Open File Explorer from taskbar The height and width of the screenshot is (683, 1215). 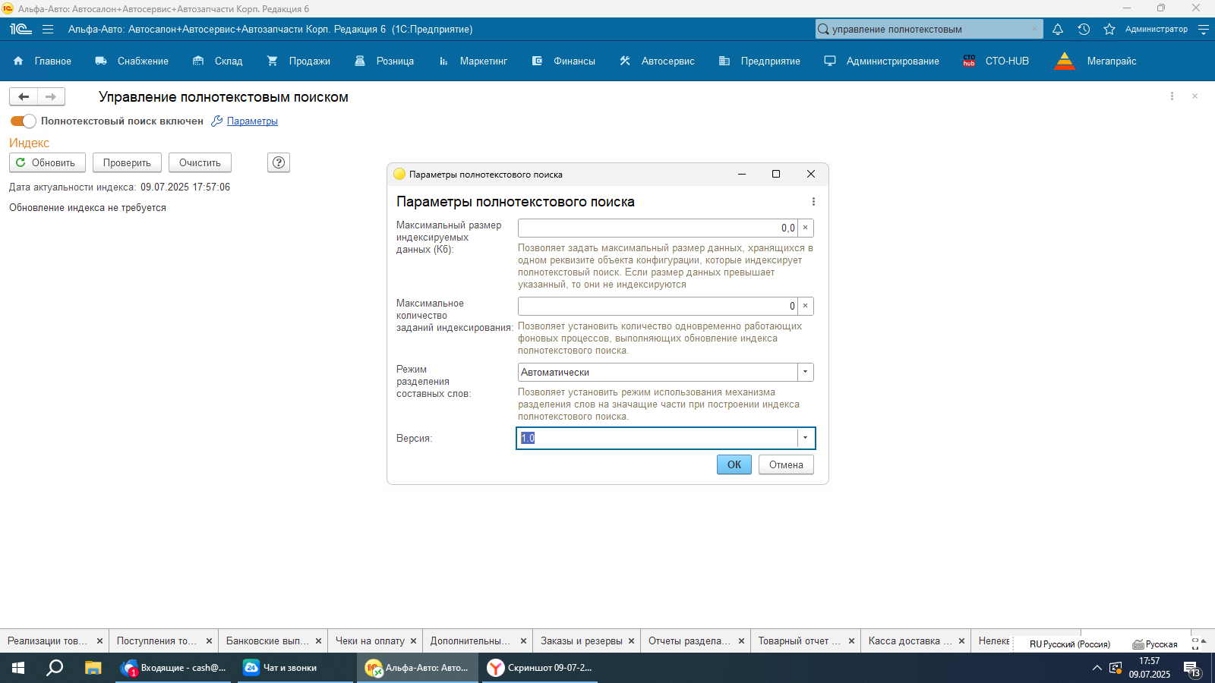click(93, 668)
